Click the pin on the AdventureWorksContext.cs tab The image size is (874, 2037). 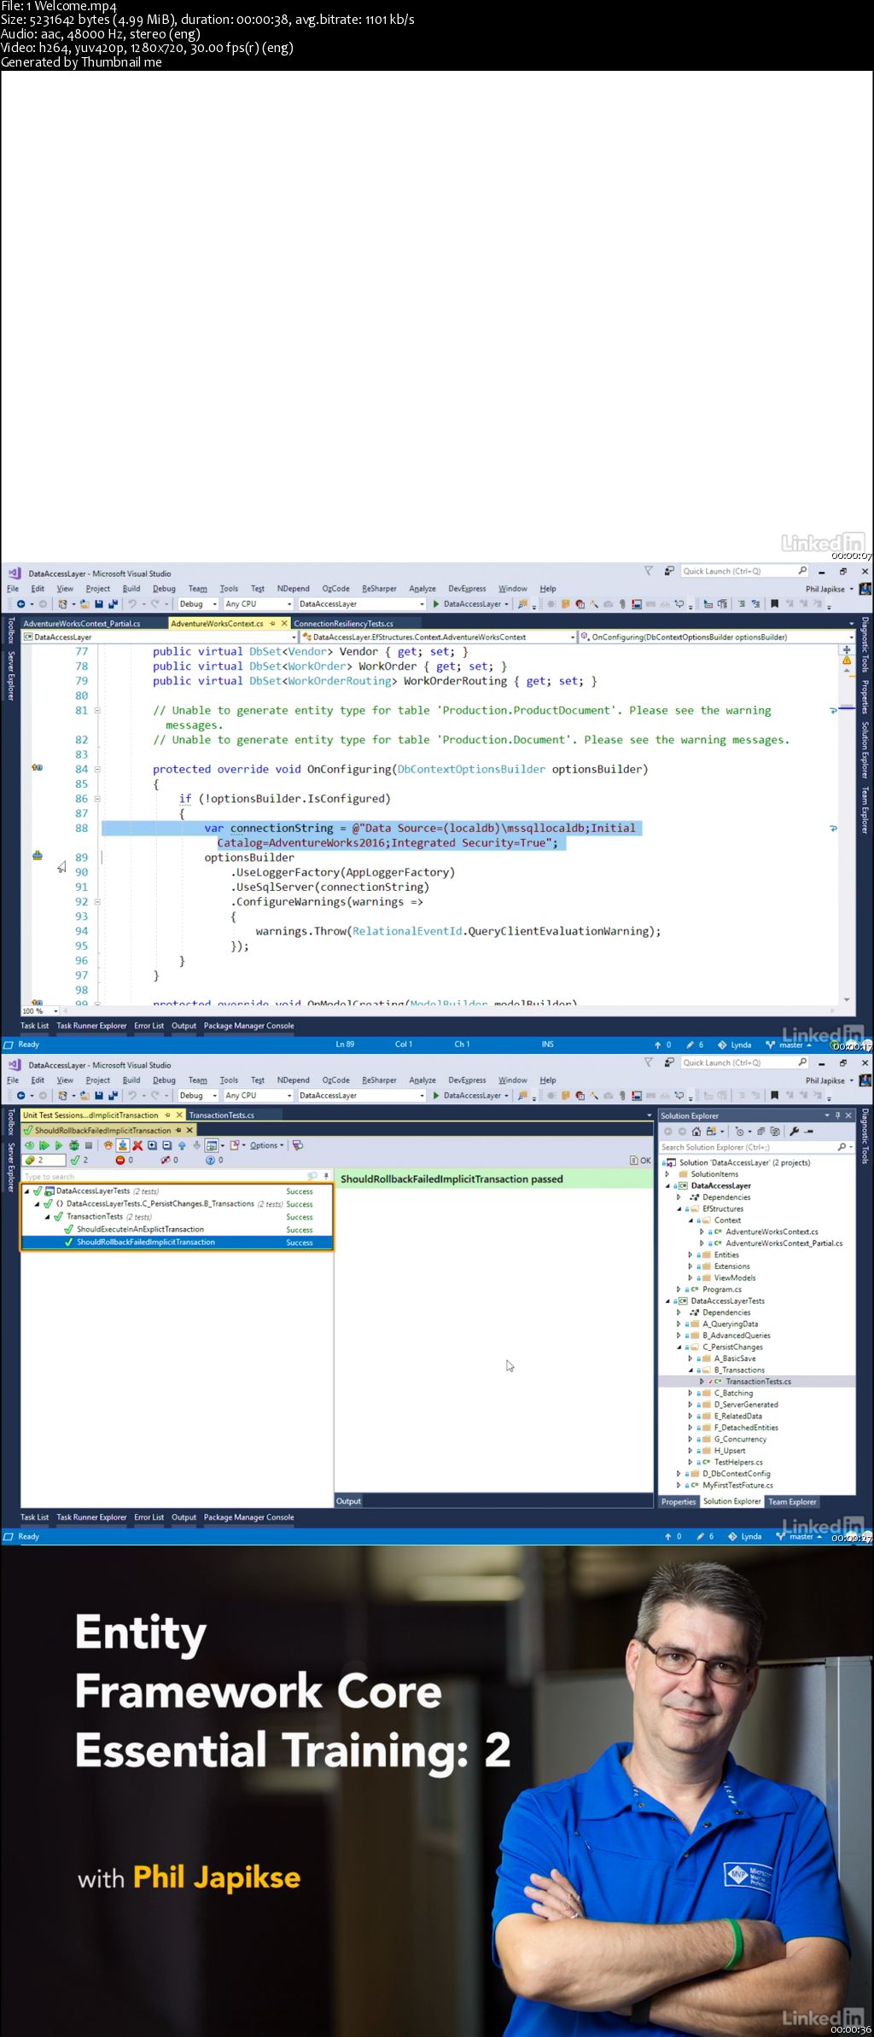(x=272, y=624)
